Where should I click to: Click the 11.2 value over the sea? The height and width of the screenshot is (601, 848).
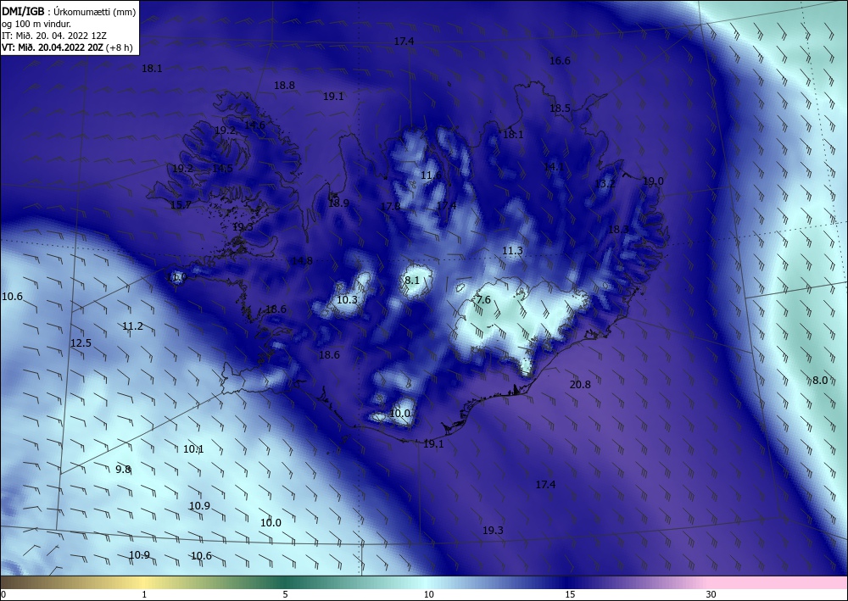[x=132, y=326]
